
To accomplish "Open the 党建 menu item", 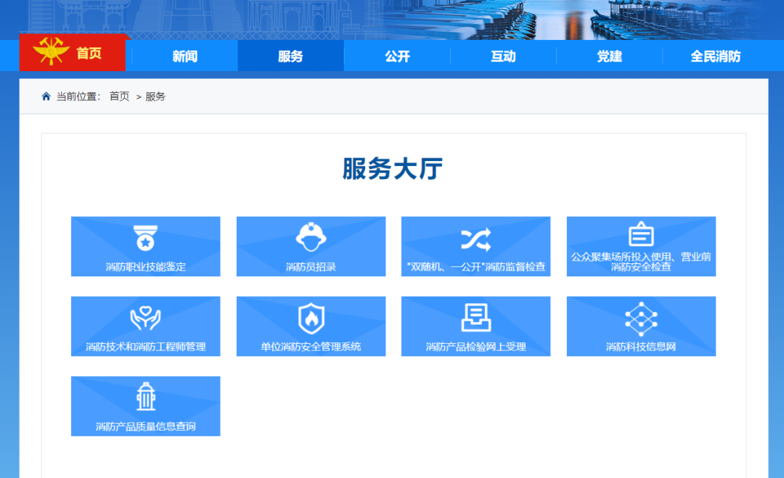I will (609, 55).
